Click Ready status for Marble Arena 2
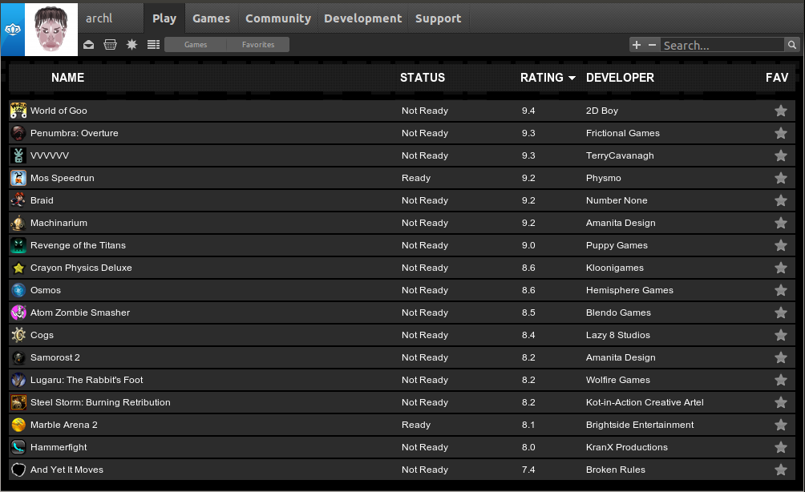Viewport: 805px width, 492px height. [416, 425]
